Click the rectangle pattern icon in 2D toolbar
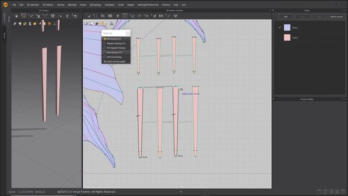Image resolution: width=348 pixels, height=196 pixels. (x=110, y=16)
